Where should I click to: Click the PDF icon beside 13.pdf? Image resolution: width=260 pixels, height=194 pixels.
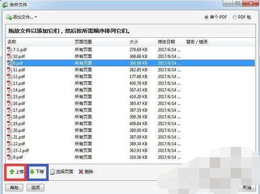(x=9, y=83)
